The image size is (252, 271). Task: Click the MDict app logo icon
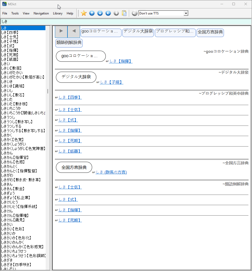(4, 4)
